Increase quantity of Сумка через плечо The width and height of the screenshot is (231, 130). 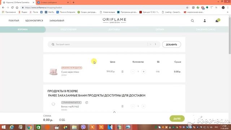[144, 71]
